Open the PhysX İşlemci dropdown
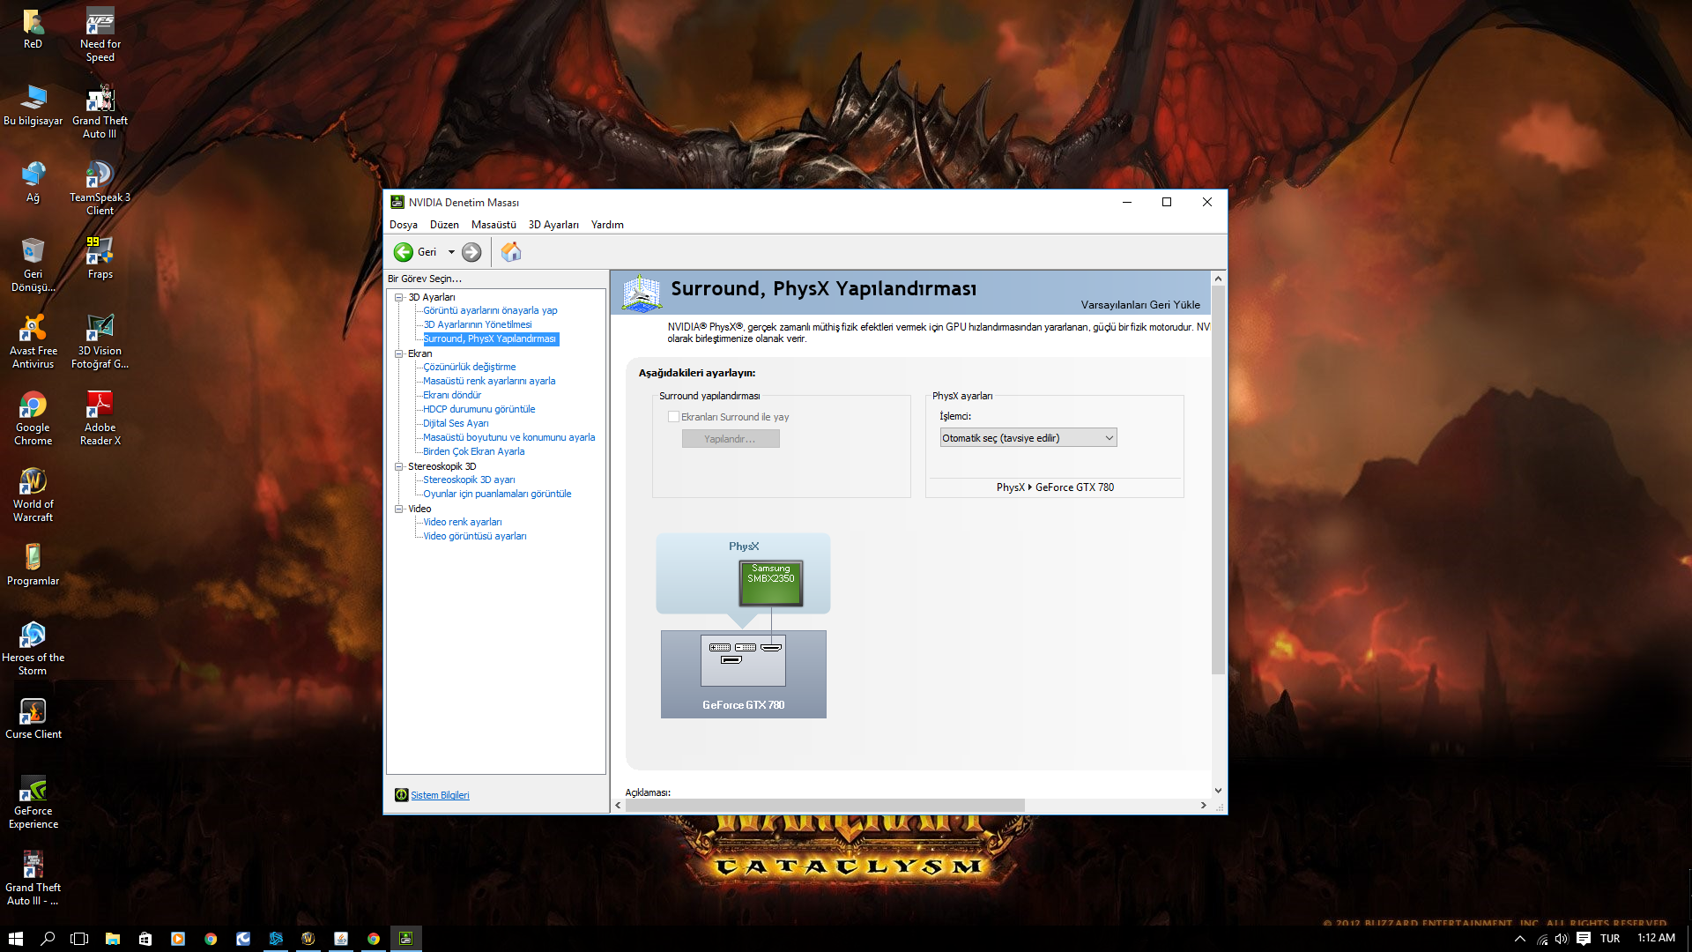This screenshot has height=952, width=1692. (x=1028, y=438)
